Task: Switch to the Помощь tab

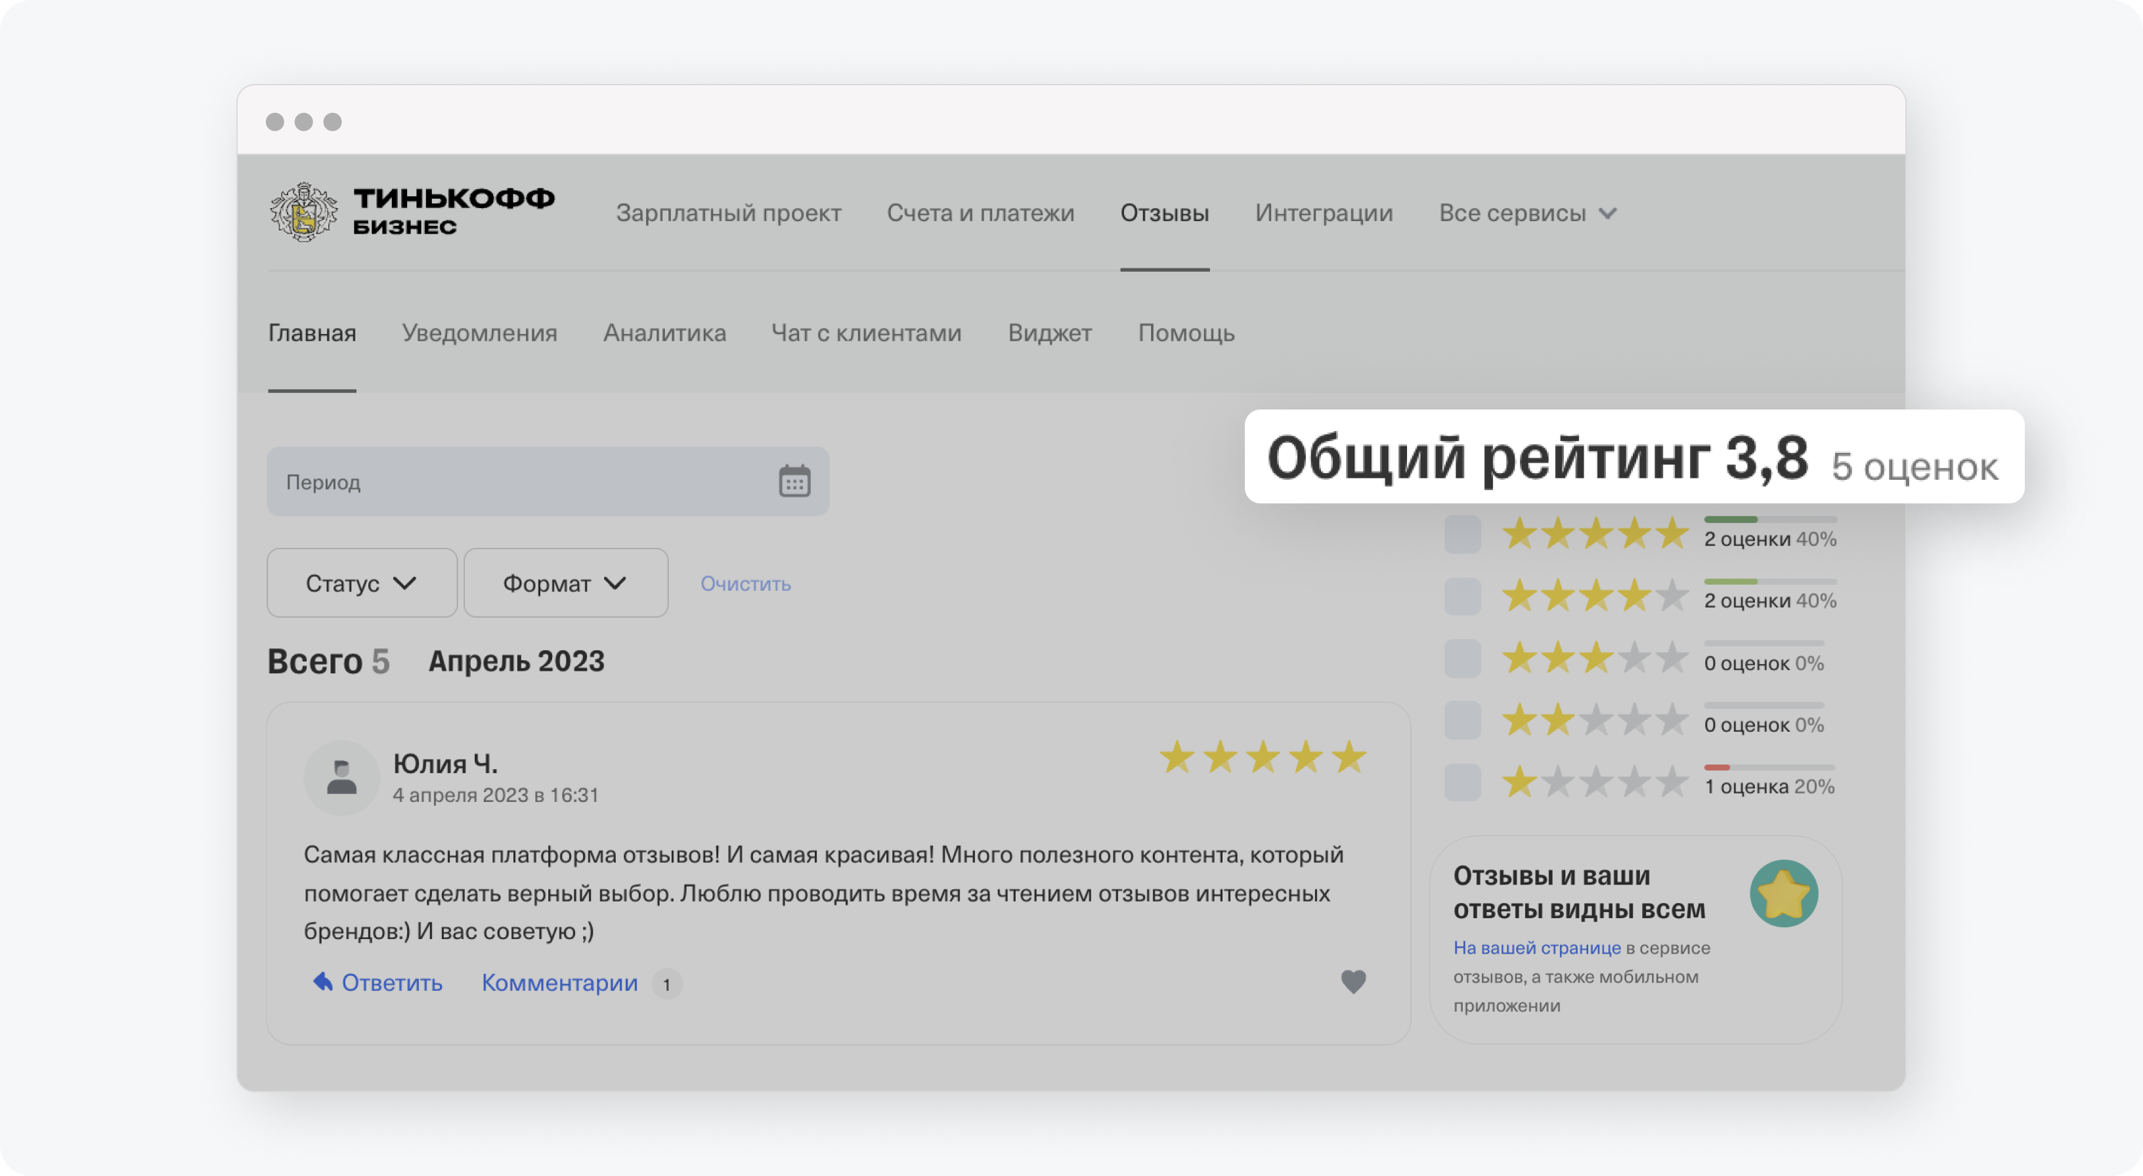Action: (1186, 333)
